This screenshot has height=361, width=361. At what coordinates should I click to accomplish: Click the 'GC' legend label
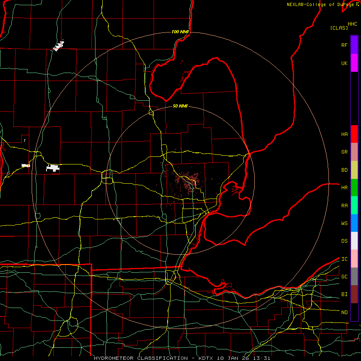point(344,277)
